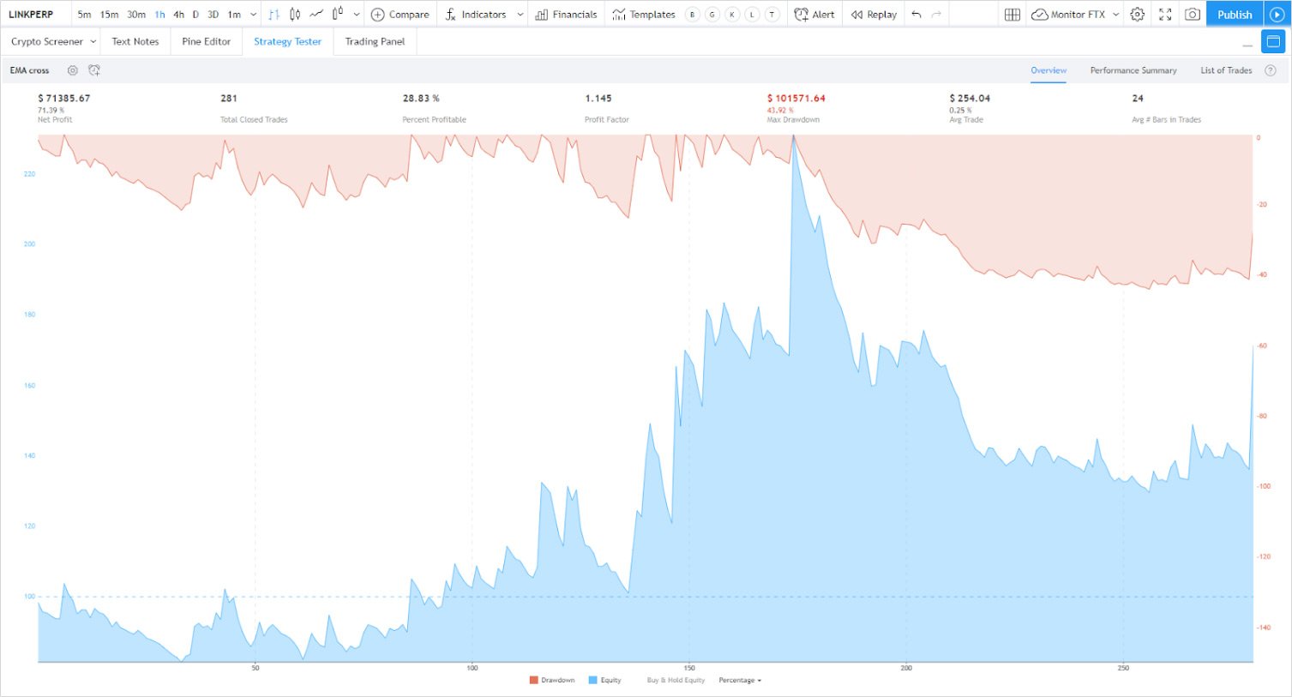
Task: Click the 281 total closed trades value
Action: pos(229,99)
